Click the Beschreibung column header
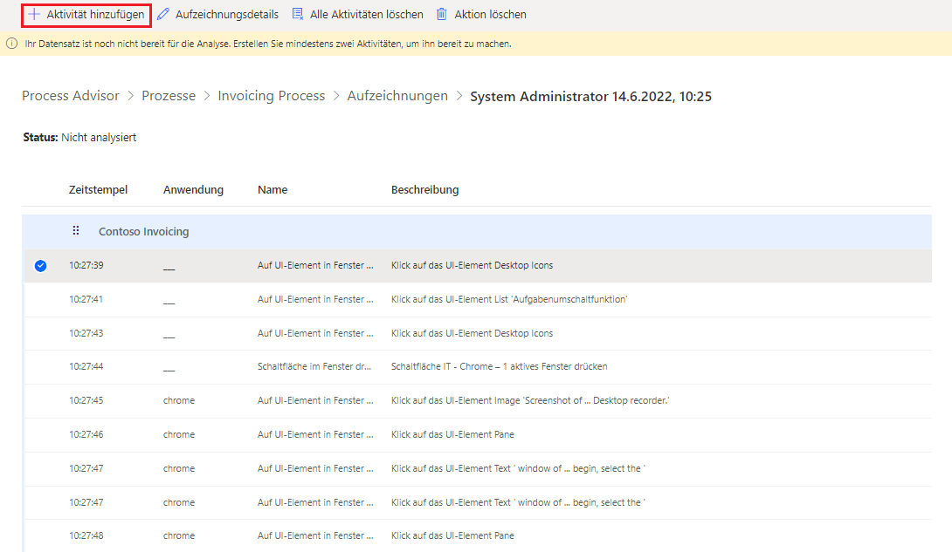This screenshot has height=552, width=952. (x=424, y=190)
